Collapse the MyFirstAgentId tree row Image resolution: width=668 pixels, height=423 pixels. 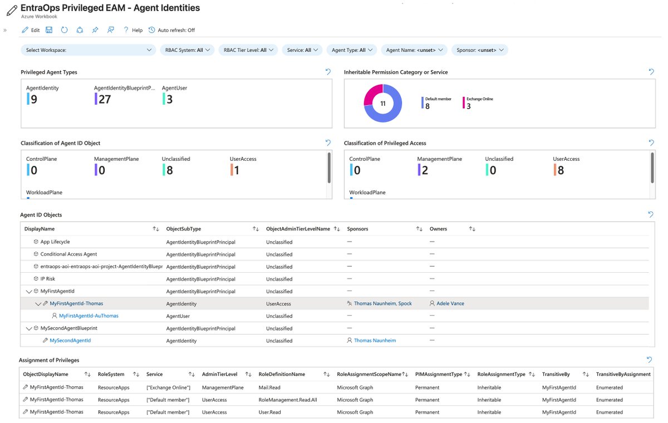(28, 291)
